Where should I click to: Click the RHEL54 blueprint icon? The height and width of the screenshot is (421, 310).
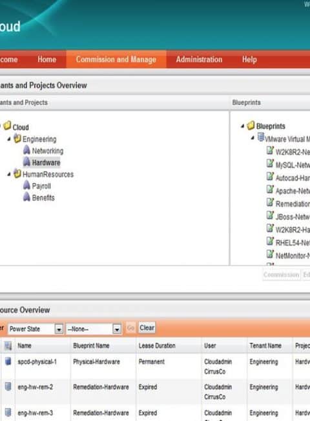[270, 241]
